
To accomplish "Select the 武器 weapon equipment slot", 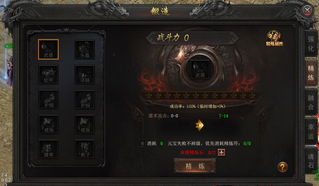I will [x=48, y=49].
